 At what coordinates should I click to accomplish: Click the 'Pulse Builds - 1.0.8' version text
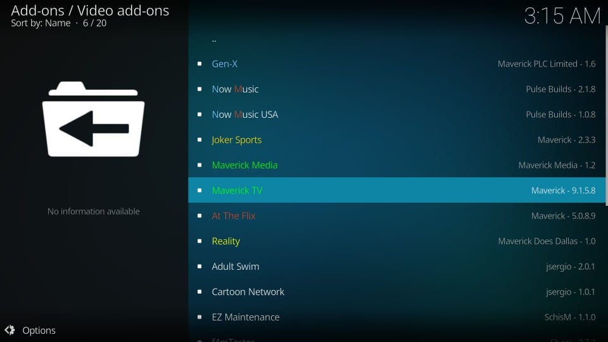click(560, 115)
